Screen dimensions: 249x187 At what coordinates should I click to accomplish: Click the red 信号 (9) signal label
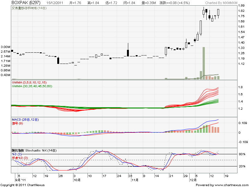(17, 123)
